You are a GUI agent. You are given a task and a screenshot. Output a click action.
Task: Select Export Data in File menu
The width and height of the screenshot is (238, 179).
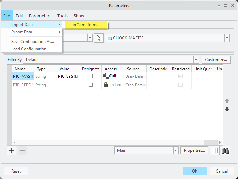coord(22,32)
